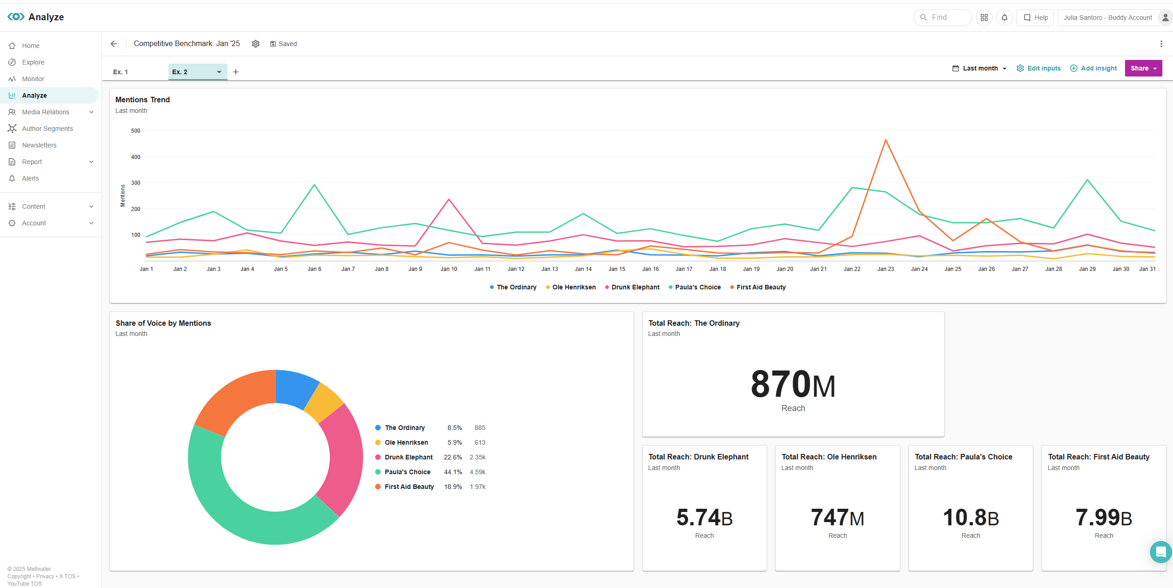The width and height of the screenshot is (1173, 588).
Task: Open the Explore compass icon
Action: pyautogui.click(x=12, y=62)
